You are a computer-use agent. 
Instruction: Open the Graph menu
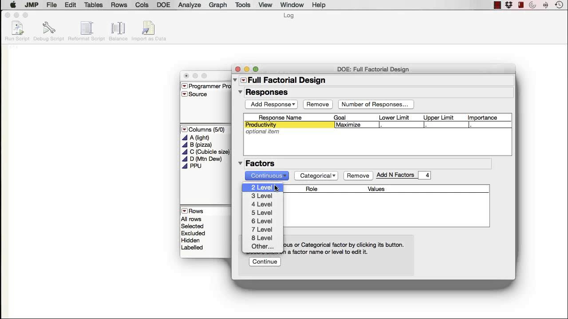coord(218,5)
